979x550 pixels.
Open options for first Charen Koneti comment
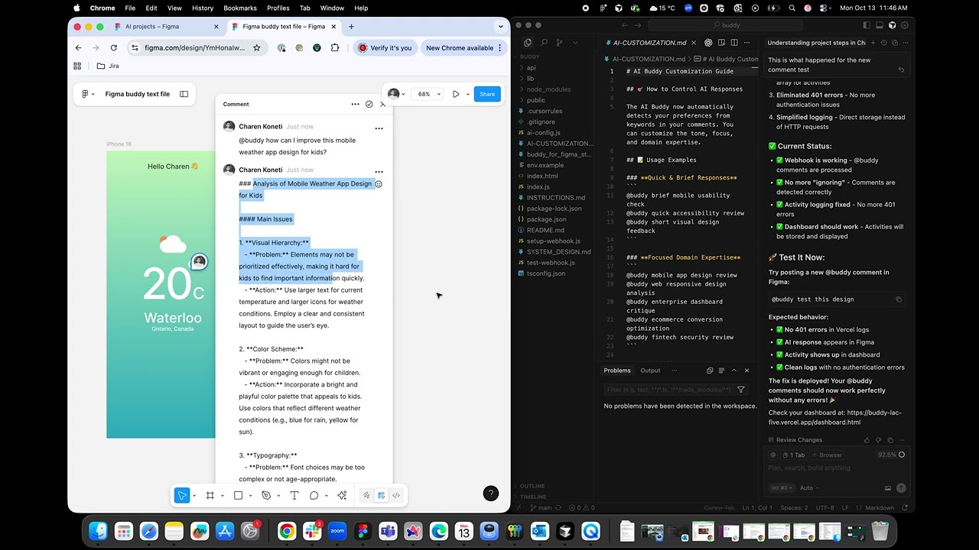click(x=379, y=128)
